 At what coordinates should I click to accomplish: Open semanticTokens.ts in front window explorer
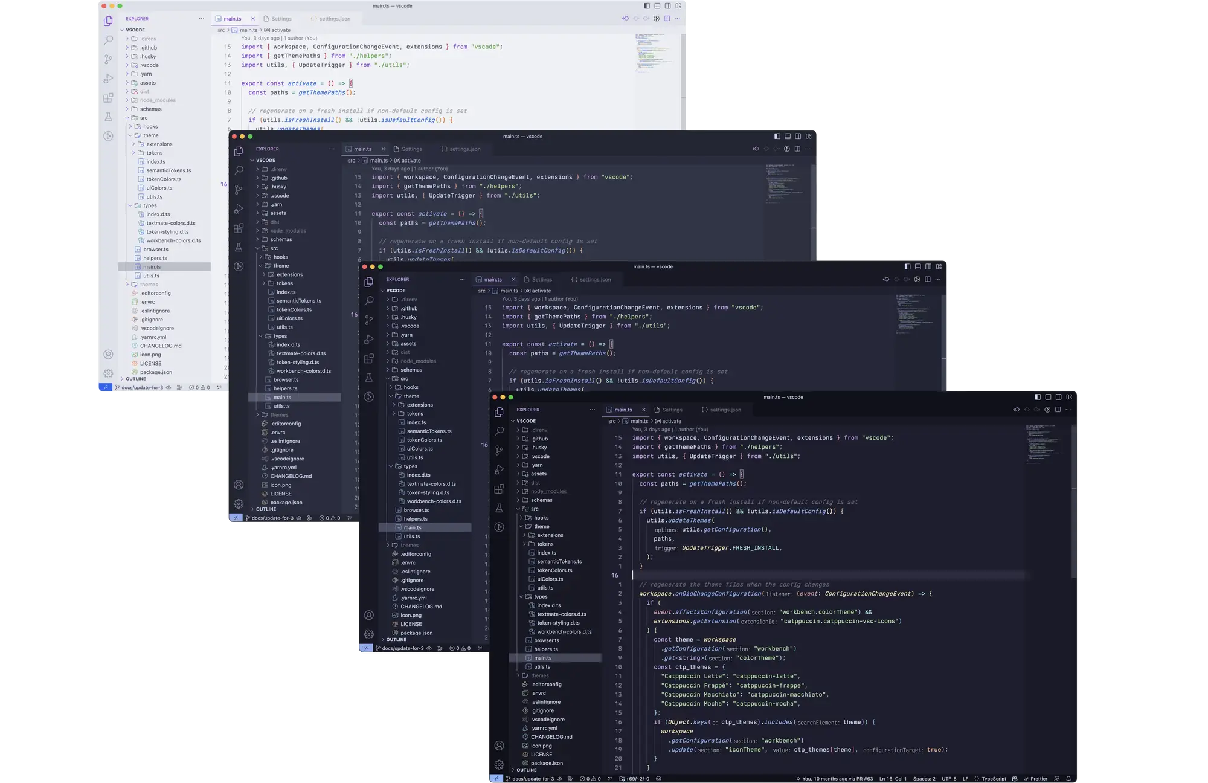tap(556, 561)
